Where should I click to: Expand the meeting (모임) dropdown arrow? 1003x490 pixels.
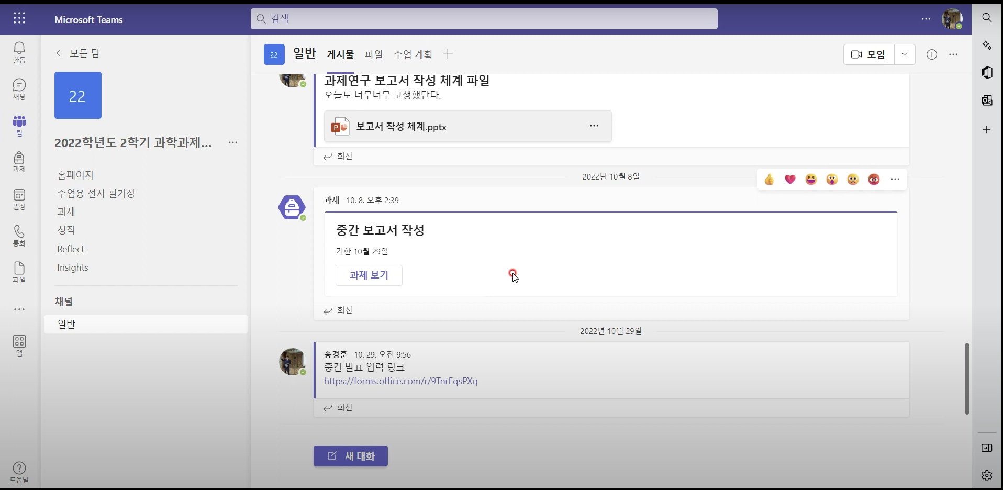[905, 54]
